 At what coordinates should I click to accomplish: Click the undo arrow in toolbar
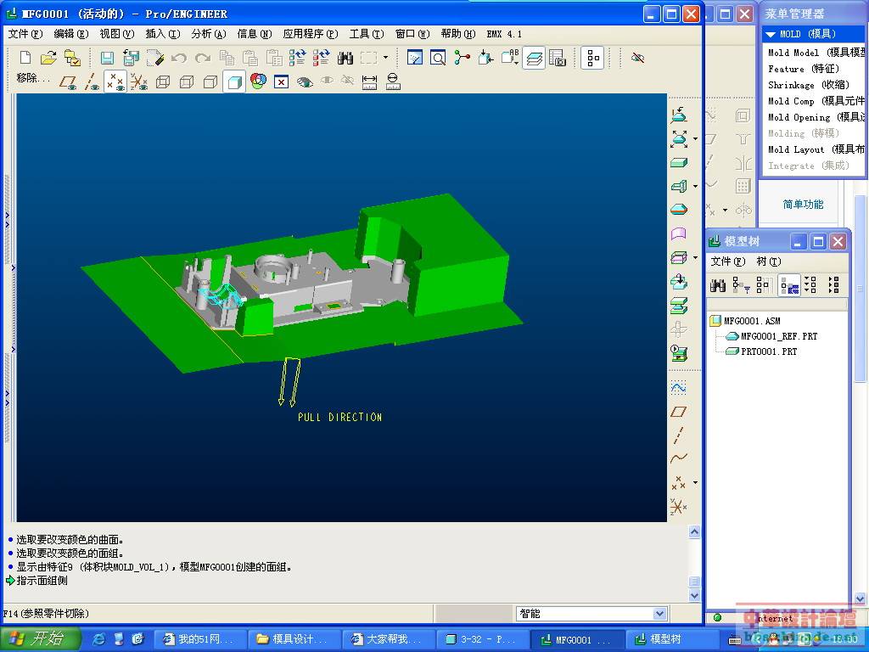click(x=179, y=58)
